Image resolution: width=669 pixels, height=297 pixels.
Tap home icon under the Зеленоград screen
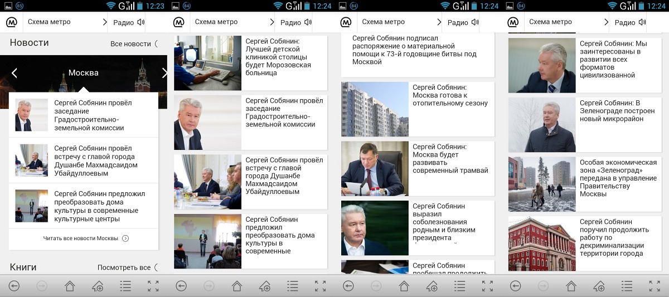tap(571, 286)
